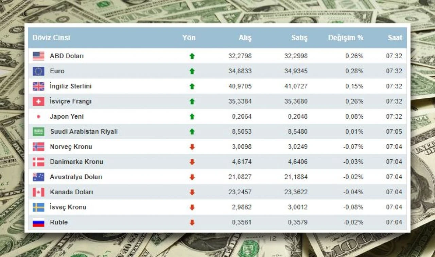The height and width of the screenshot is (257, 435).
Task: Click the UK flag beside İngiliz Sterlini
Action: (39, 86)
